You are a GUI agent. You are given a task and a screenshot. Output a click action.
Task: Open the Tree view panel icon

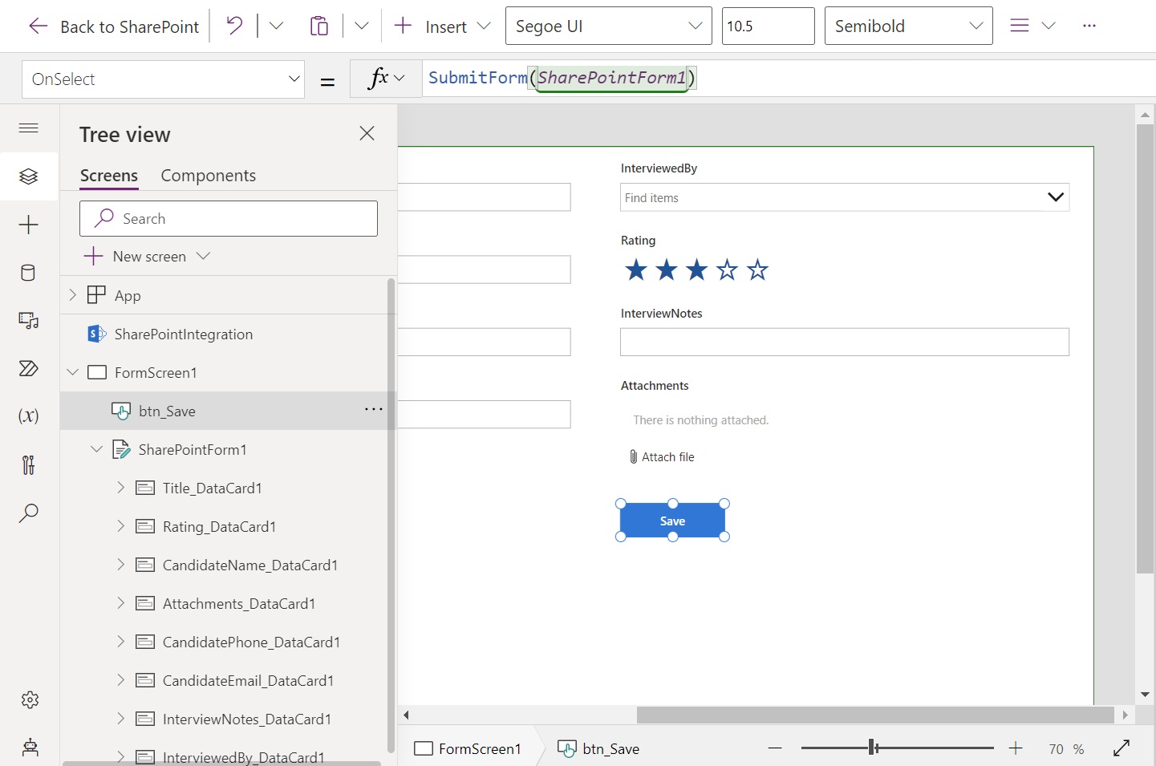[29, 176]
